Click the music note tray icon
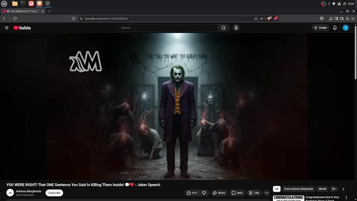The image size is (357, 201). pyautogui.click(x=344, y=4)
